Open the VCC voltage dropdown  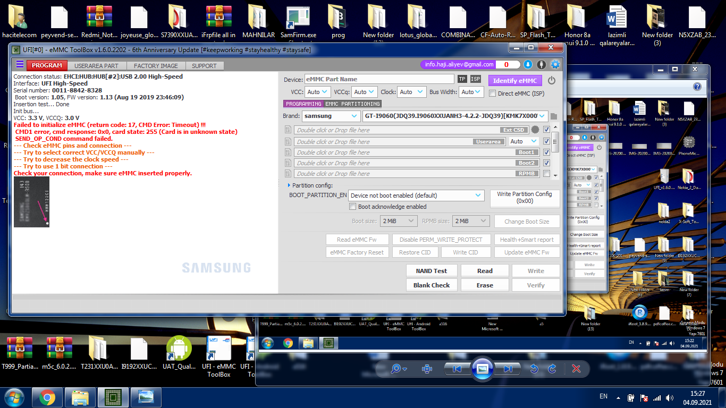[x=318, y=92]
